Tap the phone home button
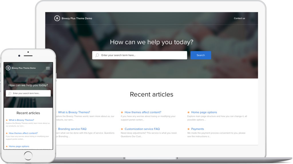293x164 pixels. click(28, 156)
